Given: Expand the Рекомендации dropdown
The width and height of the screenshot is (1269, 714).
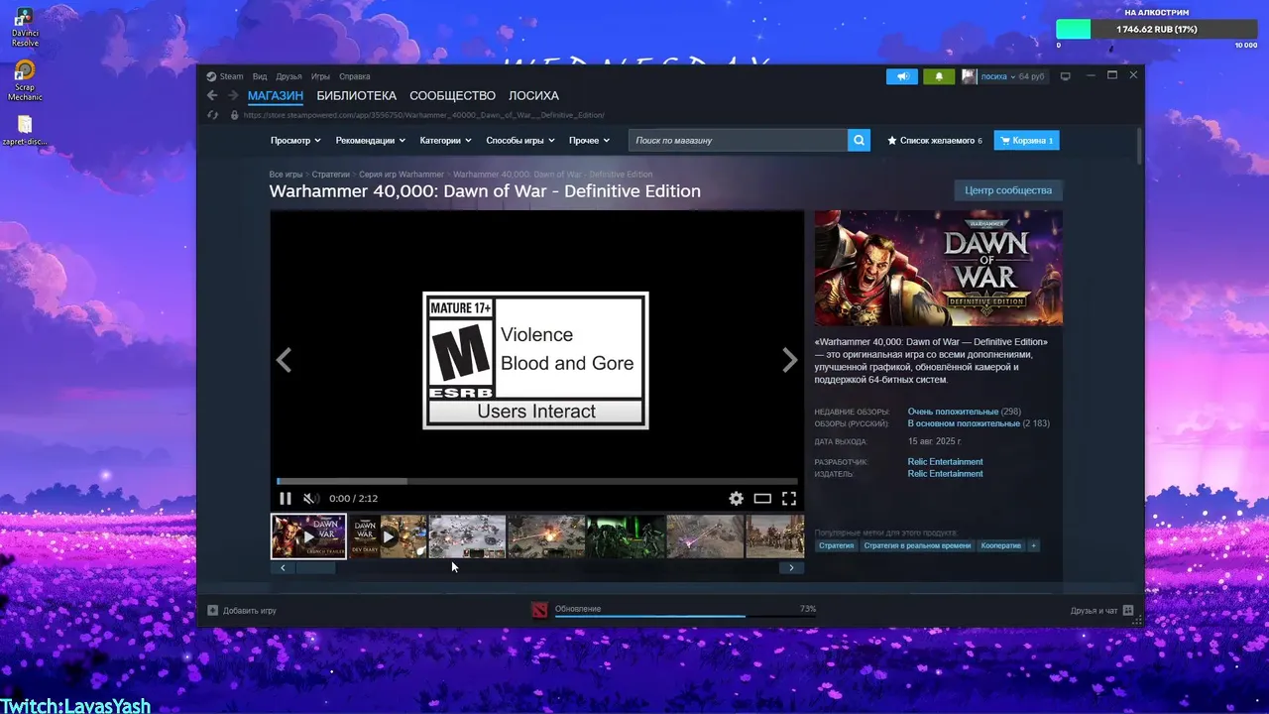Looking at the screenshot, I should point(369,141).
